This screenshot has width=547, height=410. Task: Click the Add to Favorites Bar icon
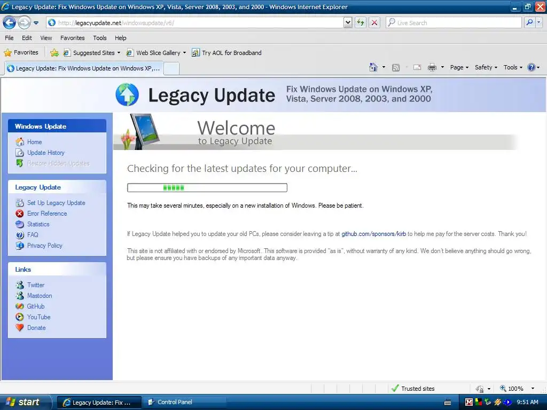click(x=54, y=53)
